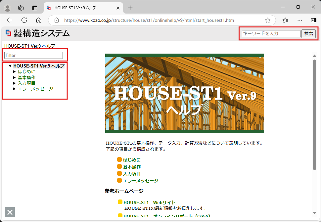Toggle the browser sidebar icon
Screen dimensions: 321x222
click(x=313, y=20)
